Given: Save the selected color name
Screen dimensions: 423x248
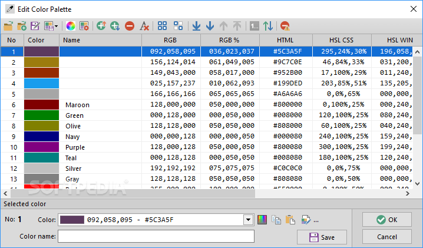Looking at the screenshot, I should pos(322,237).
